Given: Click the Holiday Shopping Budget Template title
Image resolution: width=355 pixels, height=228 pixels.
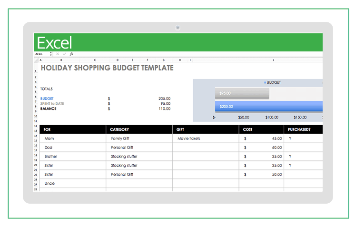Looking at the screenshot, I should pyautogui.click(x=107, y=68).
